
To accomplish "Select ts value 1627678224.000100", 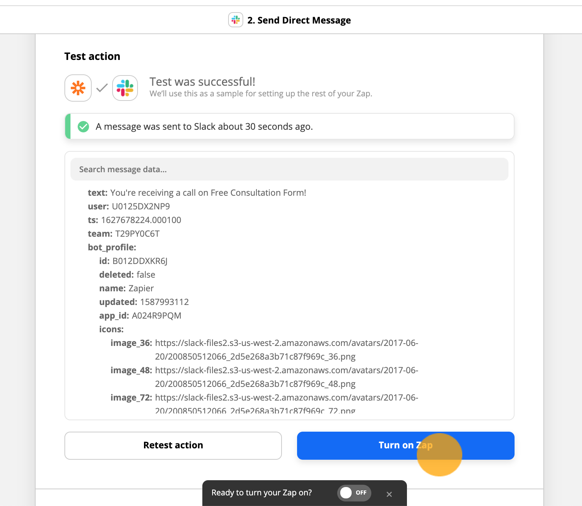I will point(141,220).
